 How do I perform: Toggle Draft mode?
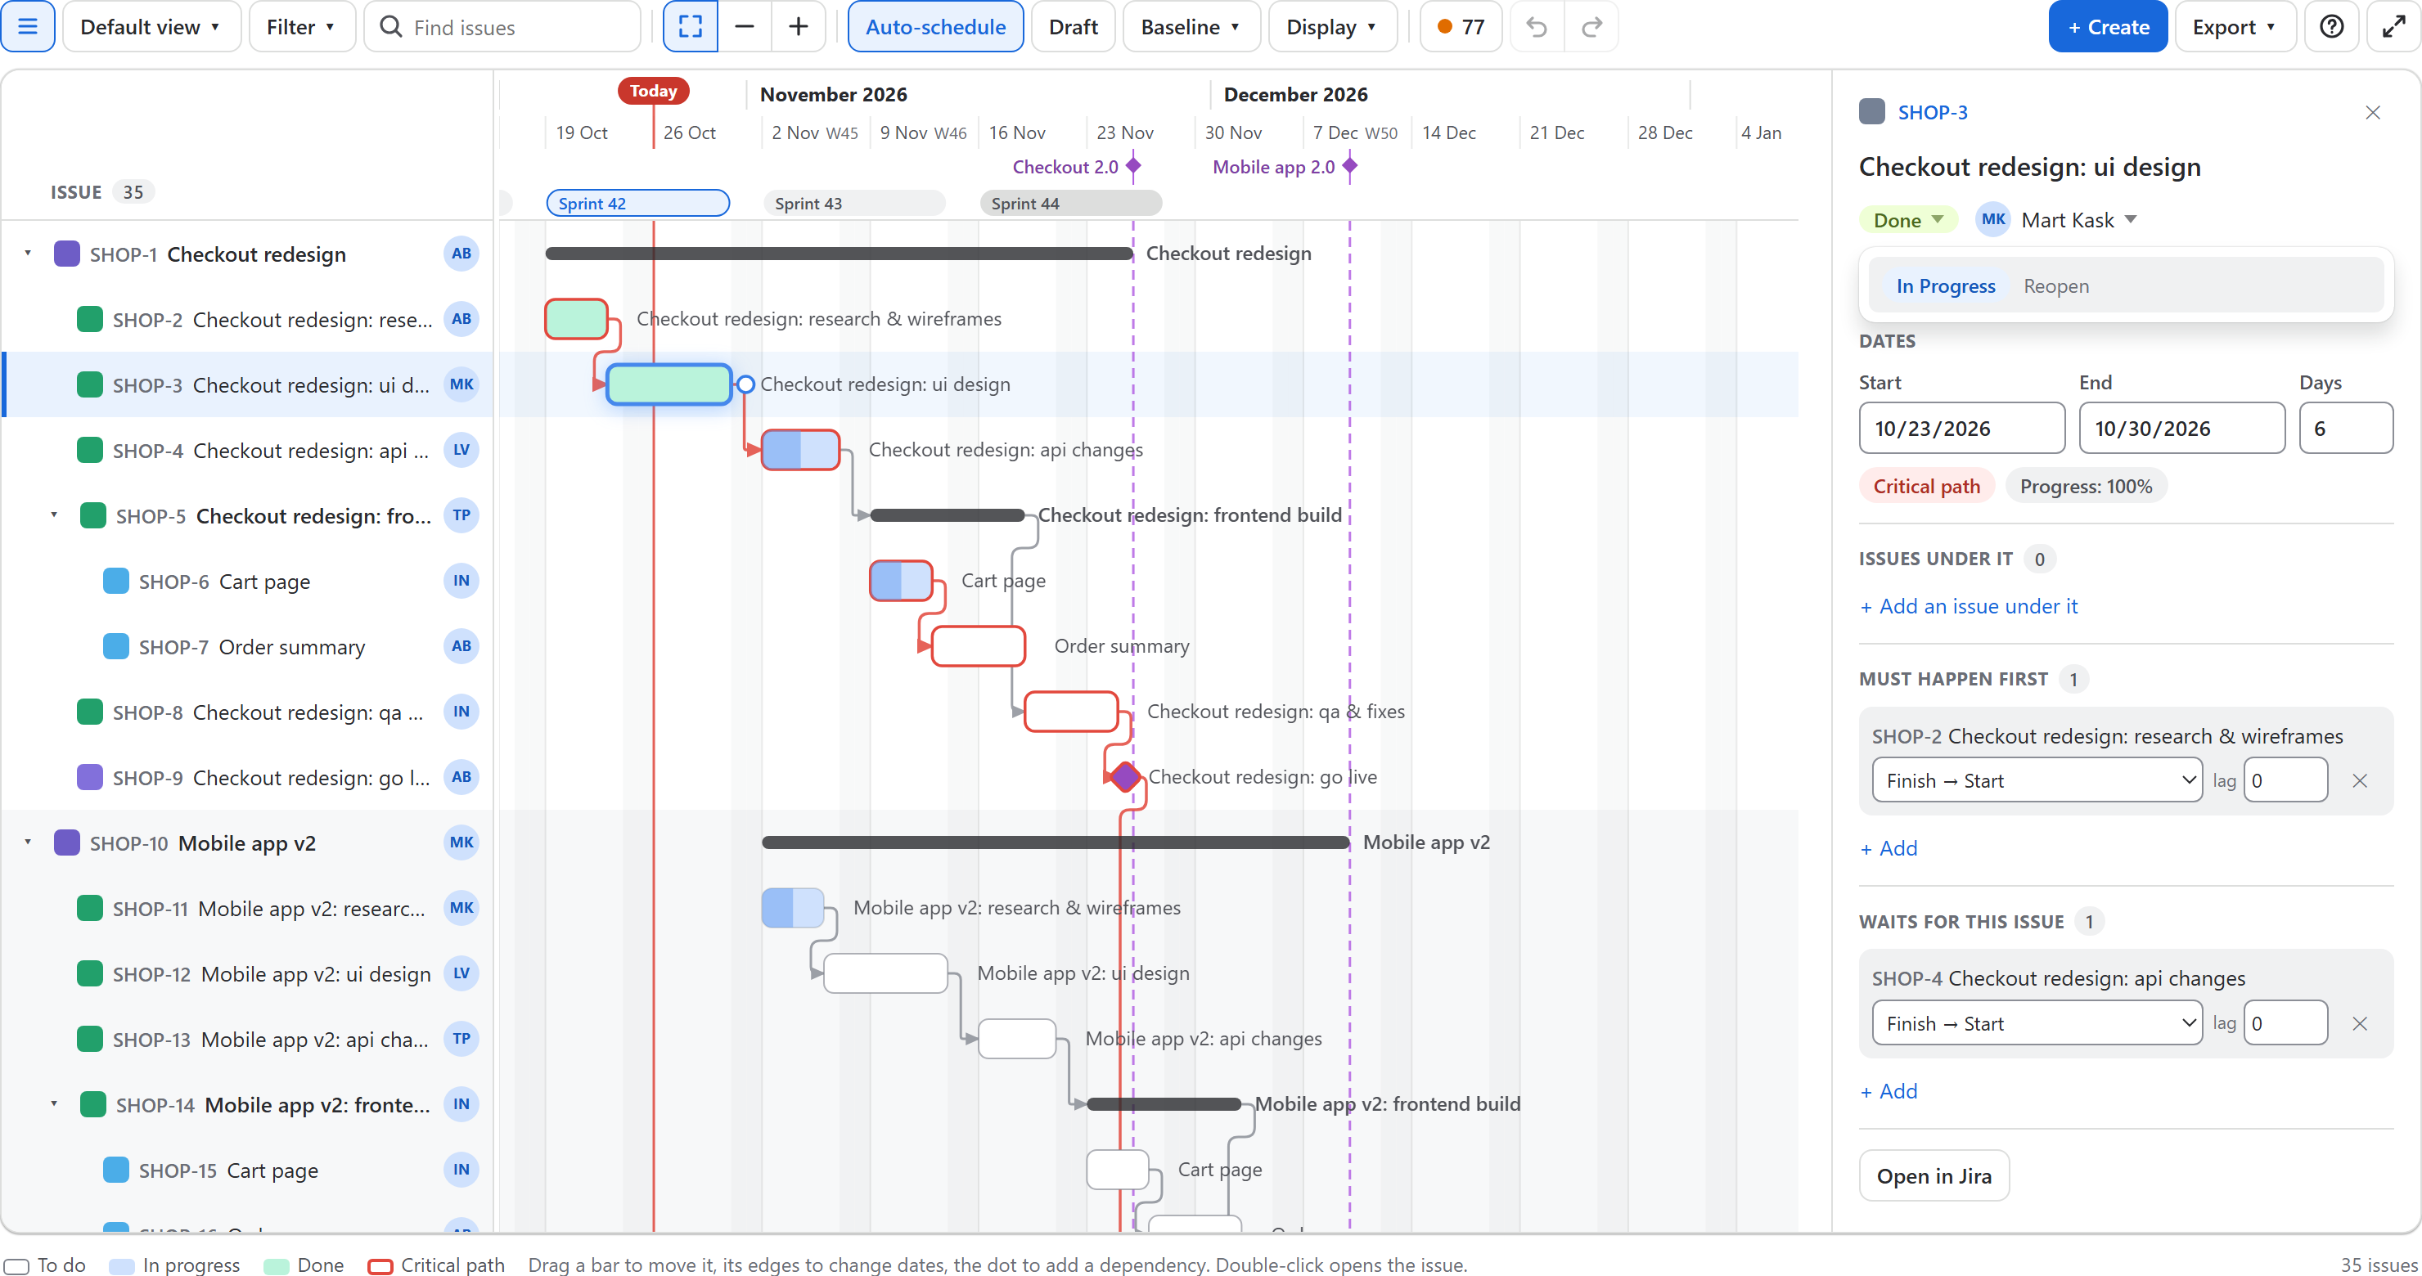(1073, 26)
